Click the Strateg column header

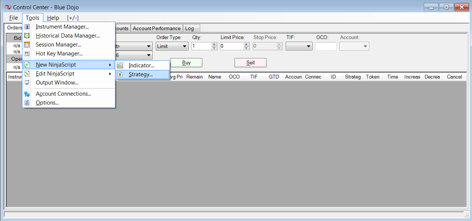tap(353, 77)
